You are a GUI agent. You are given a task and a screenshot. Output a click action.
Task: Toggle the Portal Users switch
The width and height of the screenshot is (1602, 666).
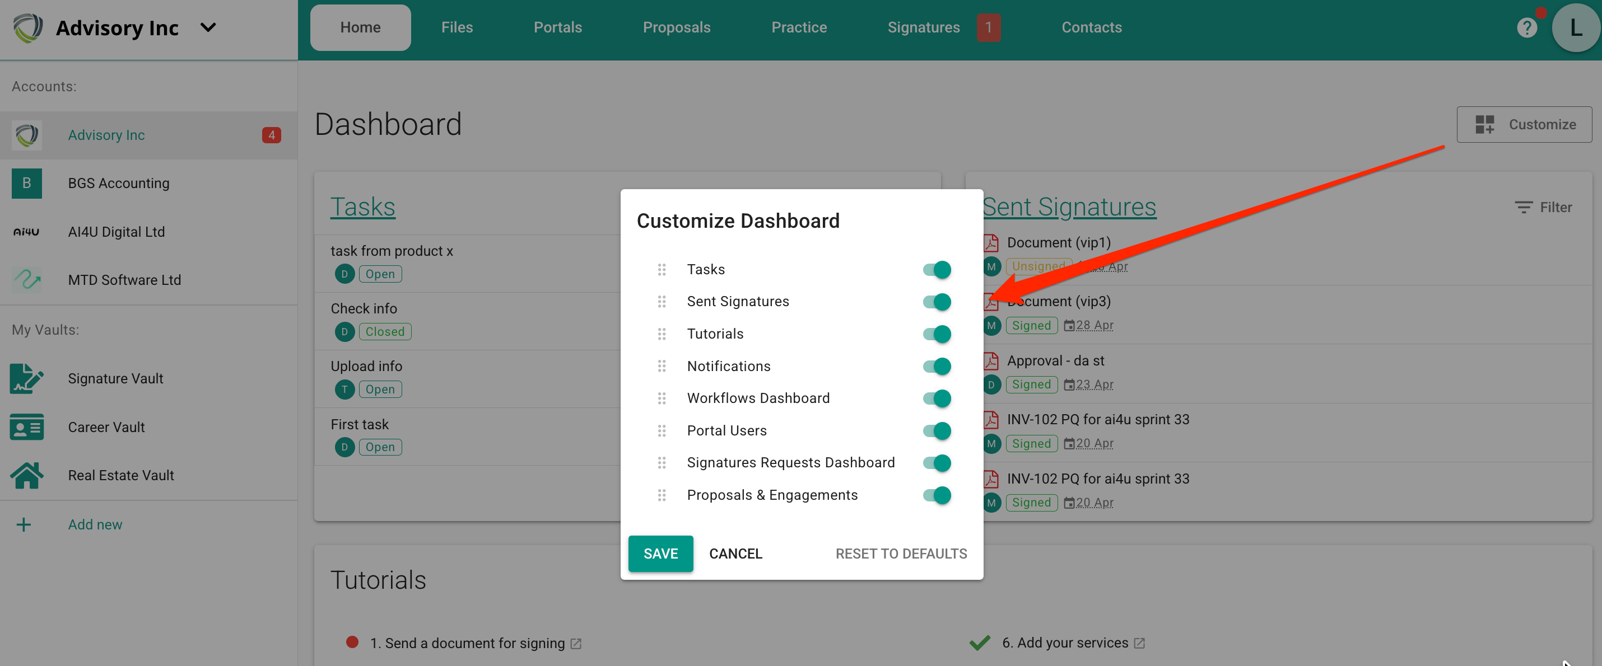pos(937,430)
